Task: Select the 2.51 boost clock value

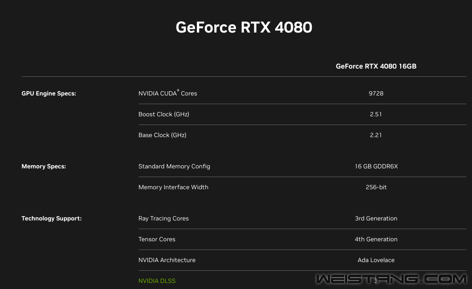Action: pos(376,114)
